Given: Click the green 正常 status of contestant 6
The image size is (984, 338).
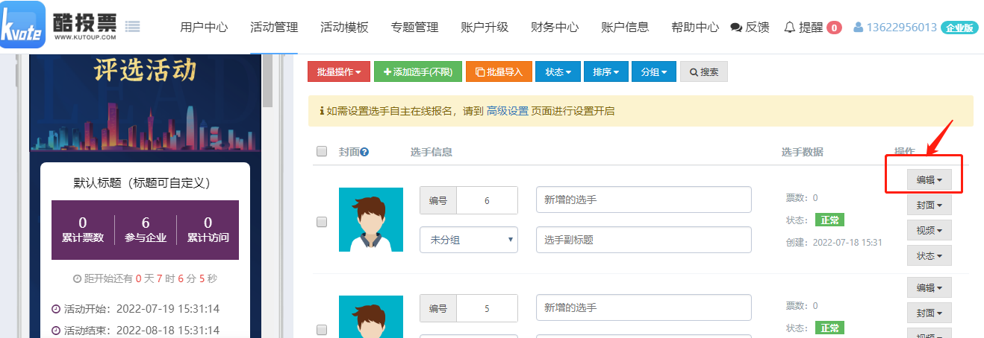Looking at the screenshot, I should (x=829, y=220).
